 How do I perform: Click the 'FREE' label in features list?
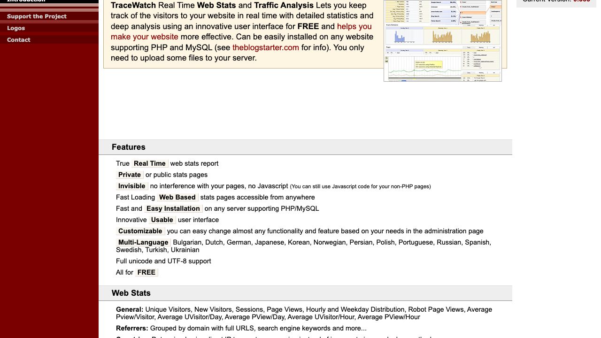[x=146, y=272]
